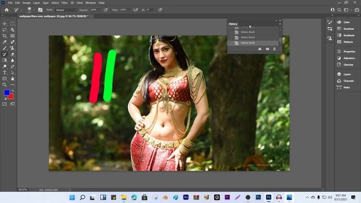
Task: Select the Healing Brush tool
Action: pyautogui.click(x=12, y=42)
